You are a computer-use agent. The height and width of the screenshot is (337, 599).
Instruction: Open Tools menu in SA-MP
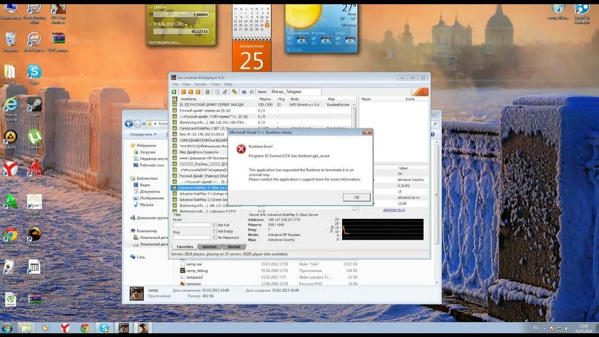[x=215, y=84]
